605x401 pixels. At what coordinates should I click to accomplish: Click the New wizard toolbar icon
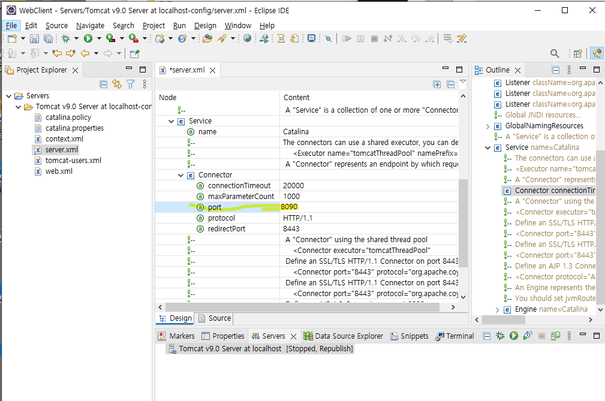(12, 38)
